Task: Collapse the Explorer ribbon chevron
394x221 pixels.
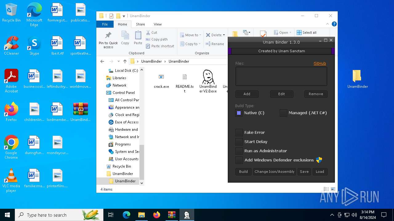Action: 328,24
